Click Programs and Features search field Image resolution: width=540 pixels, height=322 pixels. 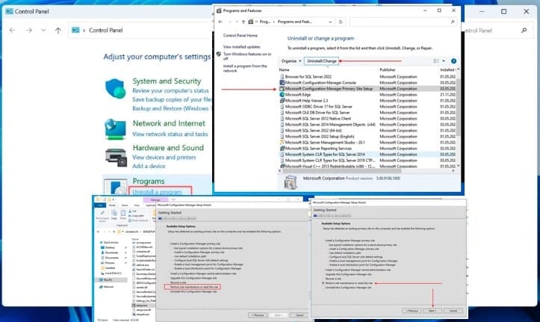point(403,22)
